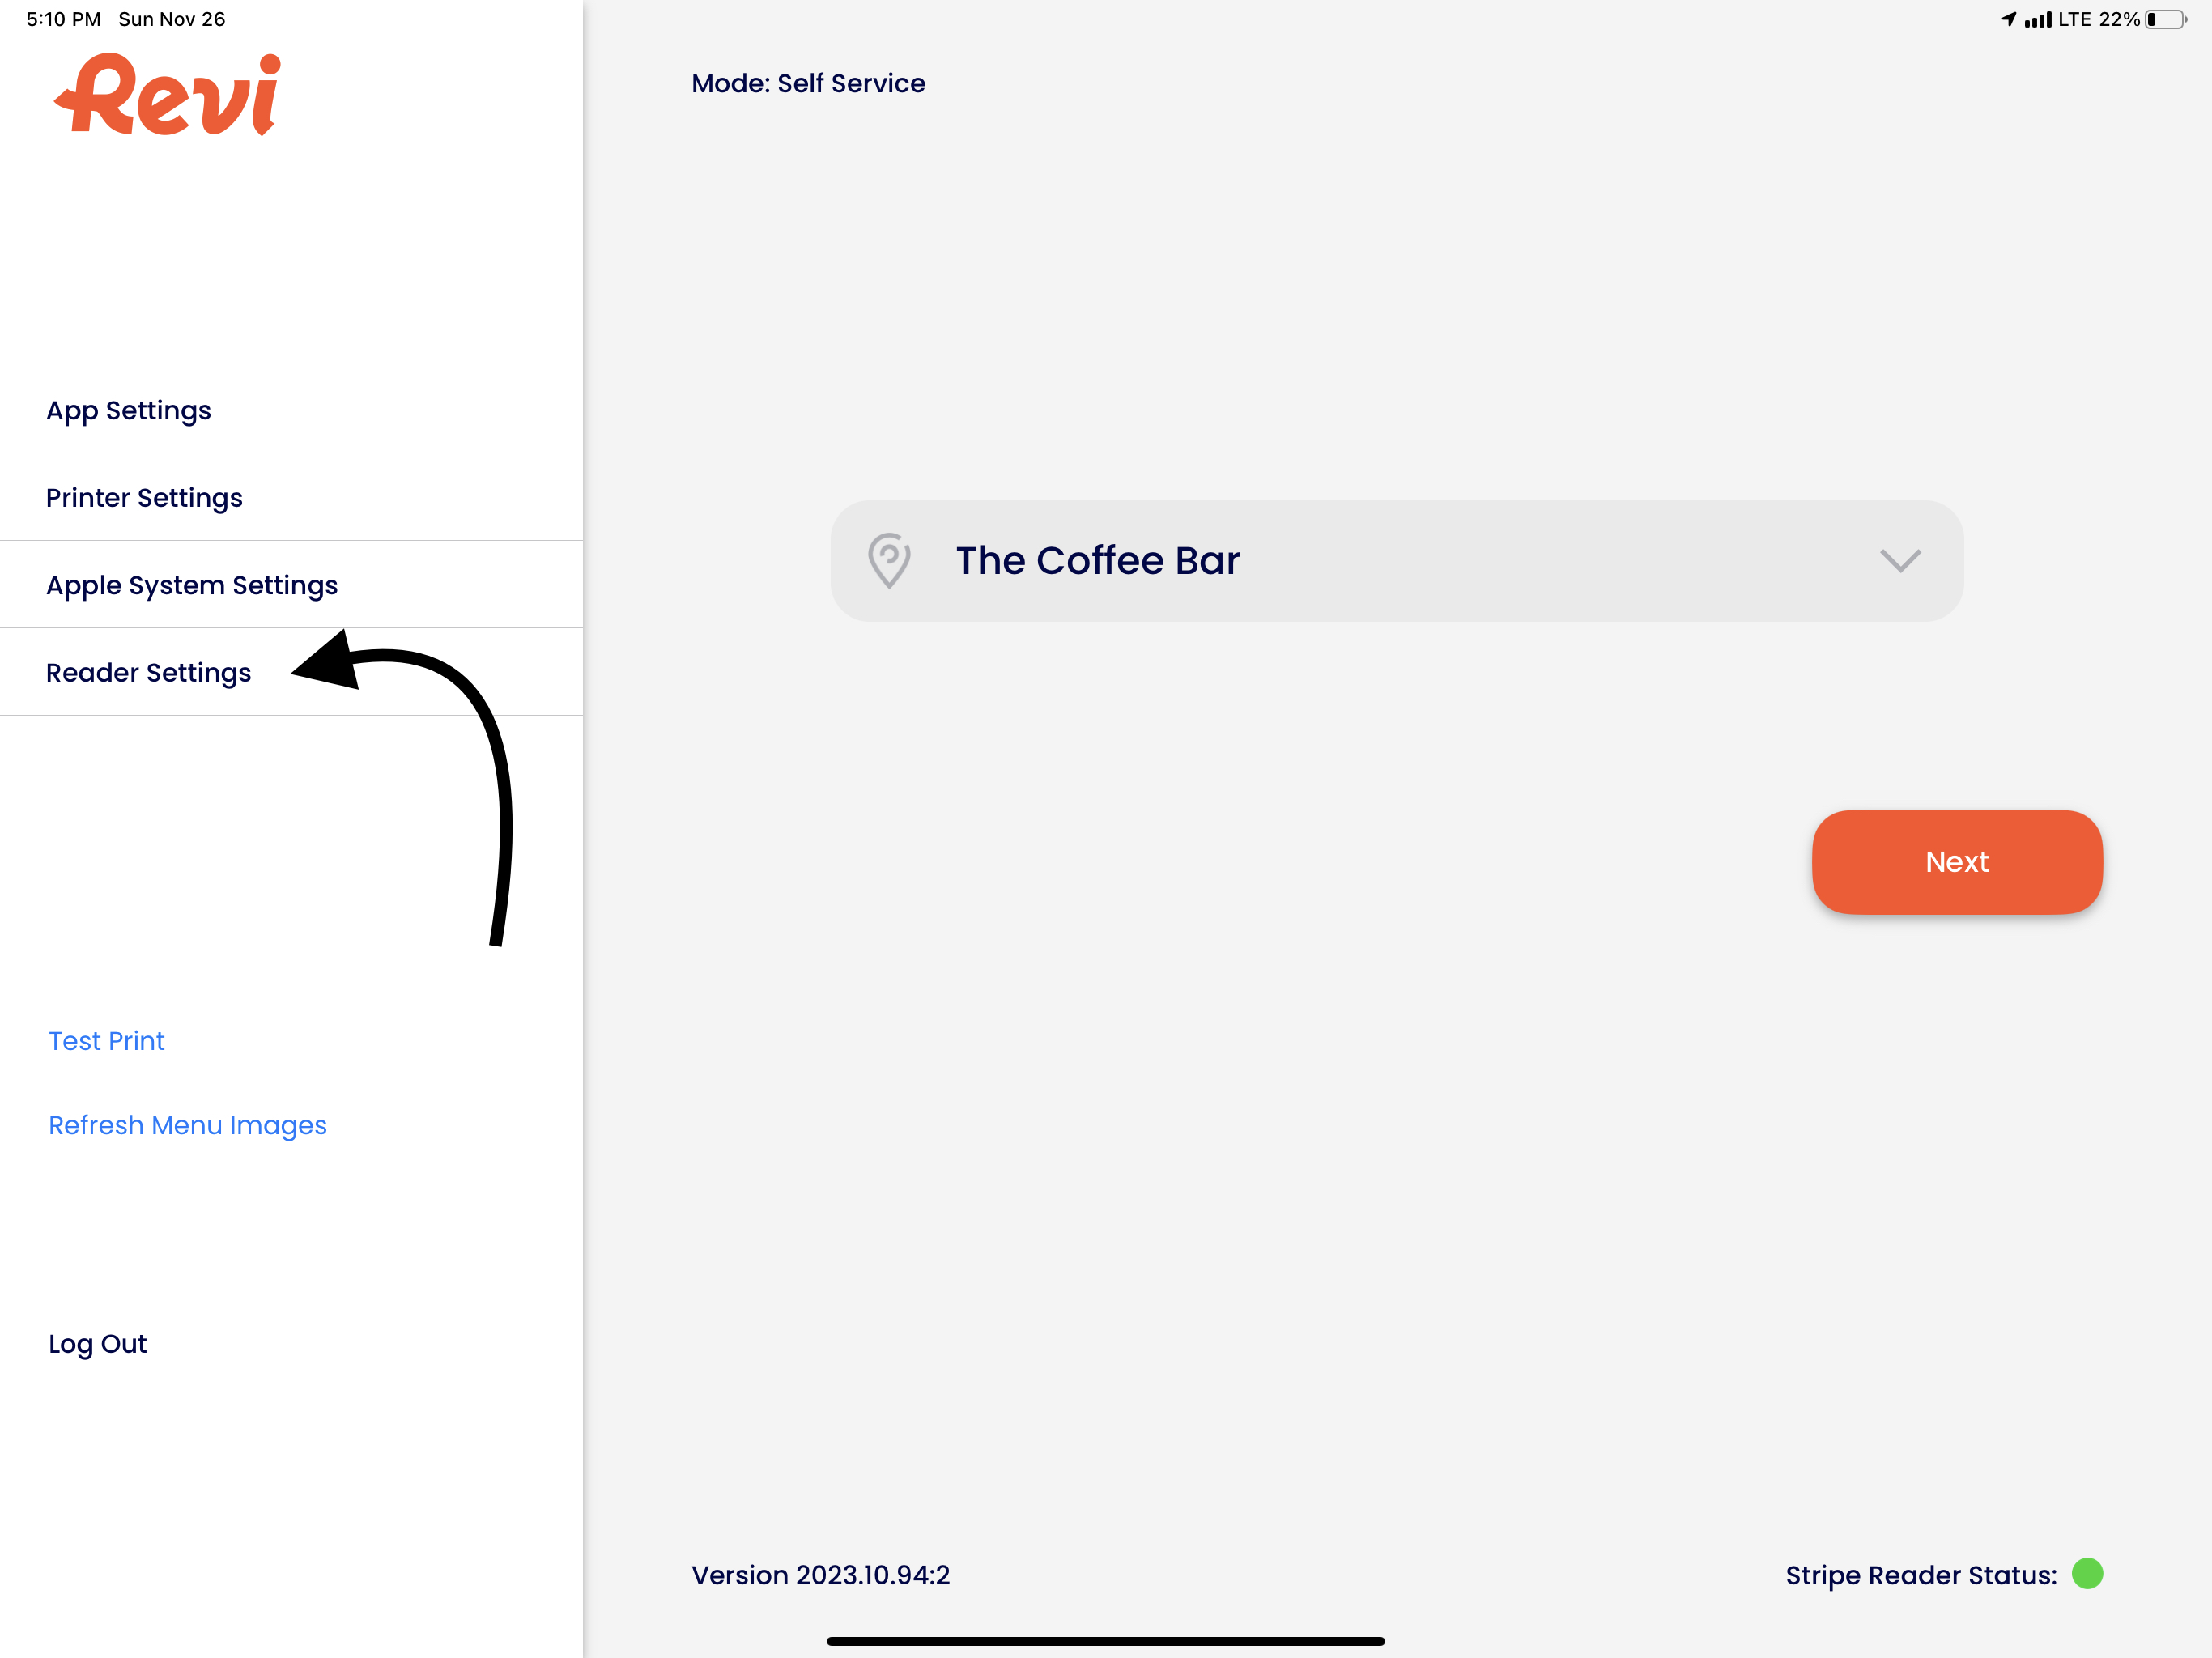
Task: Open App Settings menu item
Action: [129, 410]
